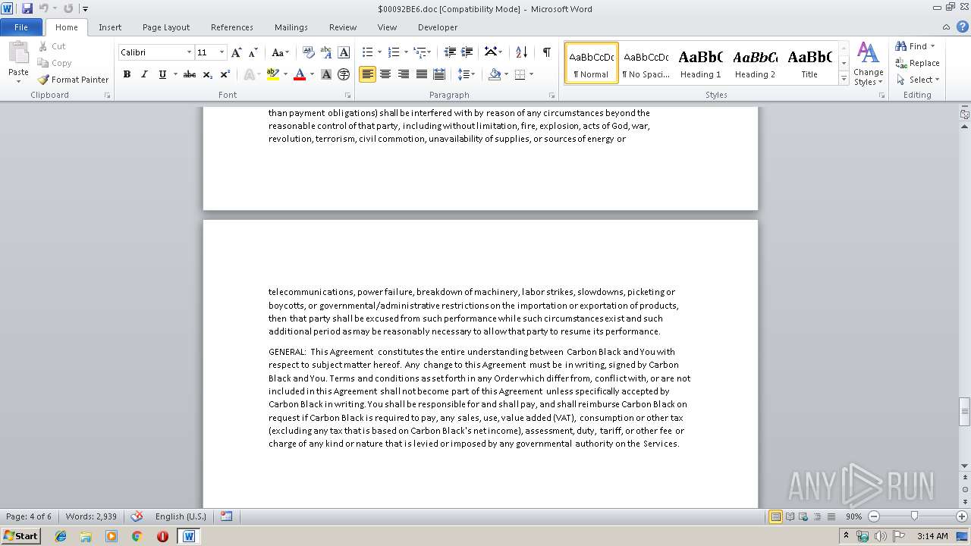The image size is (971, 546).
Task: Toggle Italic formatting
Action: (x=144, y=74)
